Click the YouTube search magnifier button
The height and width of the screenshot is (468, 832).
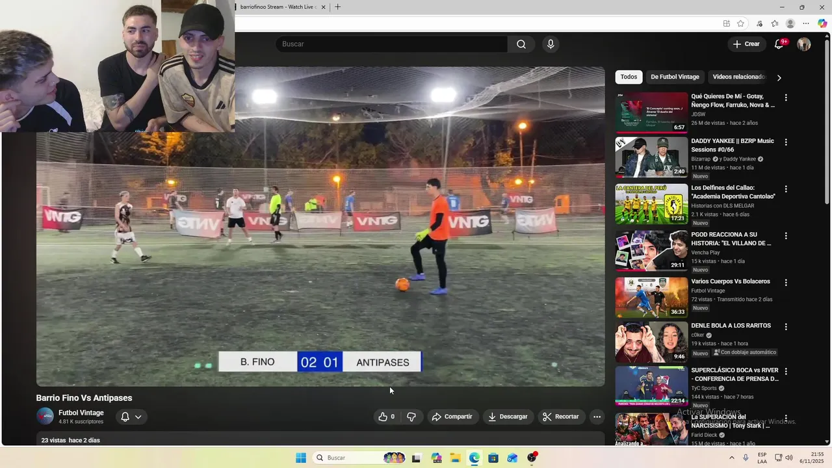(521, 44)
